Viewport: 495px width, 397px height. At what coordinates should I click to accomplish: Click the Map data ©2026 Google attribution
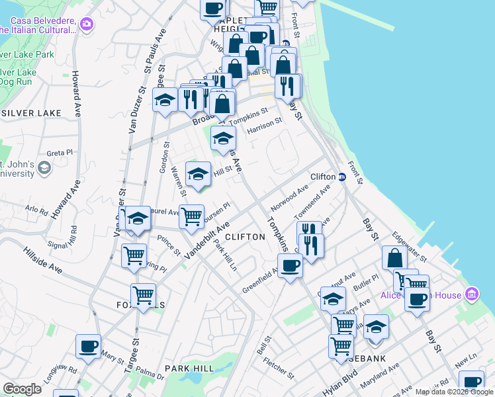click(x=454, y=392)
